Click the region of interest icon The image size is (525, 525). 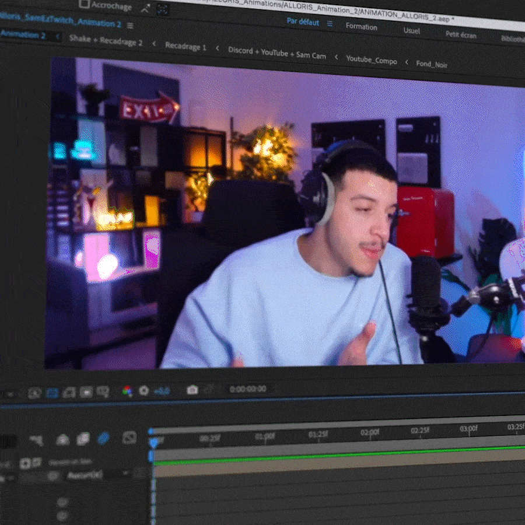(x=86, y=392)
